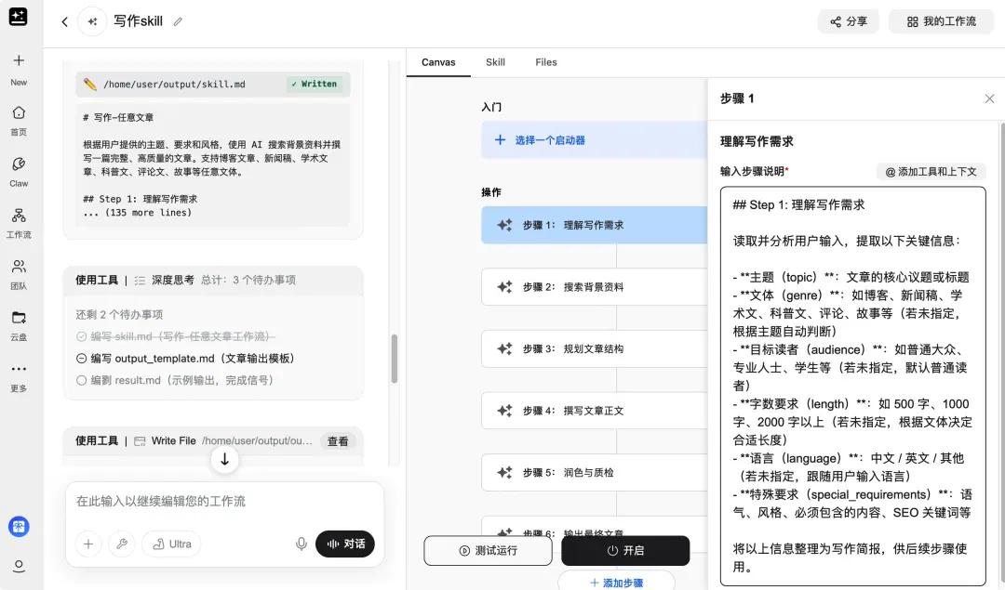Edit the 写作skill title with the pencil icon
The image size is (1005, 590).
click(x=178, y=21)
